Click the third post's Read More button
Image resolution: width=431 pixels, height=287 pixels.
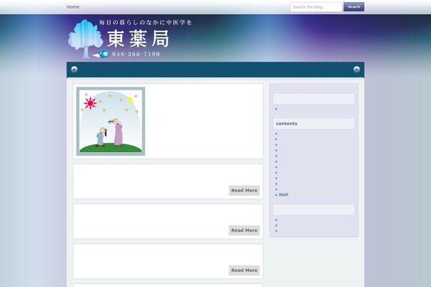coord(244,270)
